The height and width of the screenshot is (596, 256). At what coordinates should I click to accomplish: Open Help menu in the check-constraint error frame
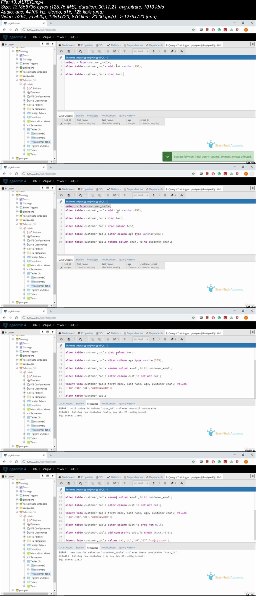tap(74, 469)
